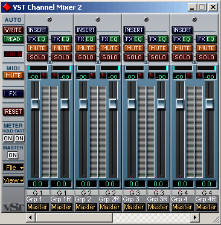Open FX sends for Grp 4R channel
Screen dimensions: 221x225
coord(201,39)
